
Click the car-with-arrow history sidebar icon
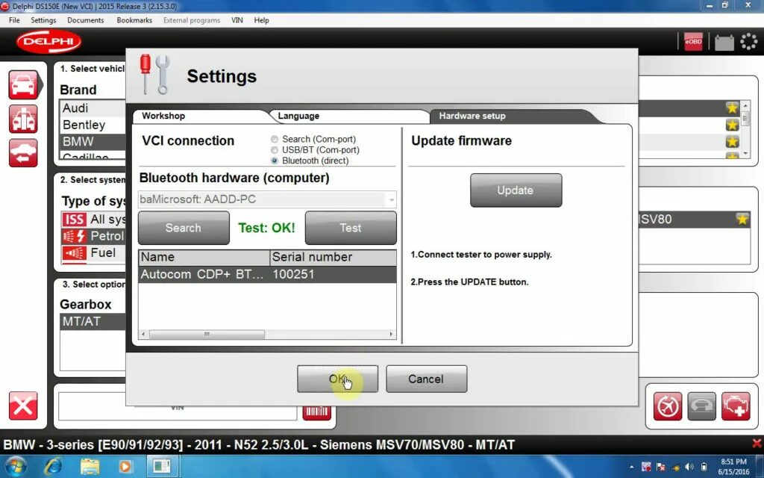click(x=23, y=153)
